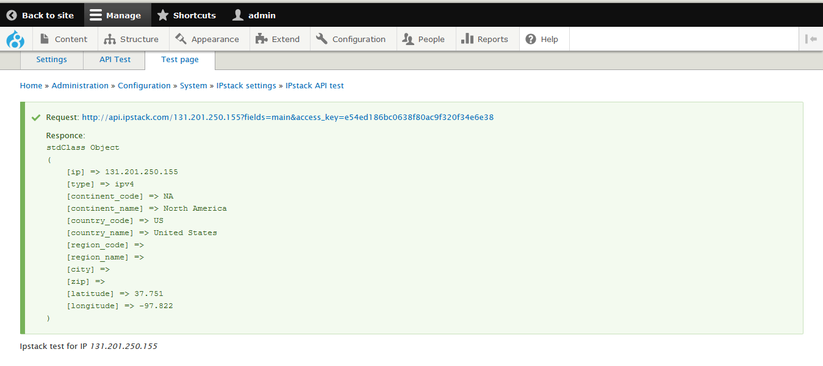Image resolution: width=823 pixels, height=366 pixels.
Task: Open the Settings tab
Action: click(x=51, y=60)
